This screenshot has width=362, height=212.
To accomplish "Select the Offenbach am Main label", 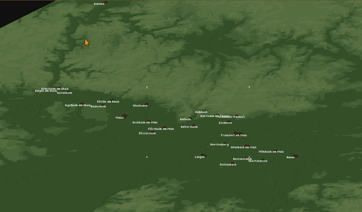I will (243, 147).
